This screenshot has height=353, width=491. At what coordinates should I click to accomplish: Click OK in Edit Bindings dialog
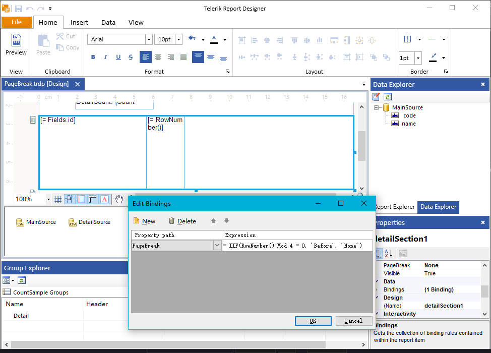click(x=313, y=321)
